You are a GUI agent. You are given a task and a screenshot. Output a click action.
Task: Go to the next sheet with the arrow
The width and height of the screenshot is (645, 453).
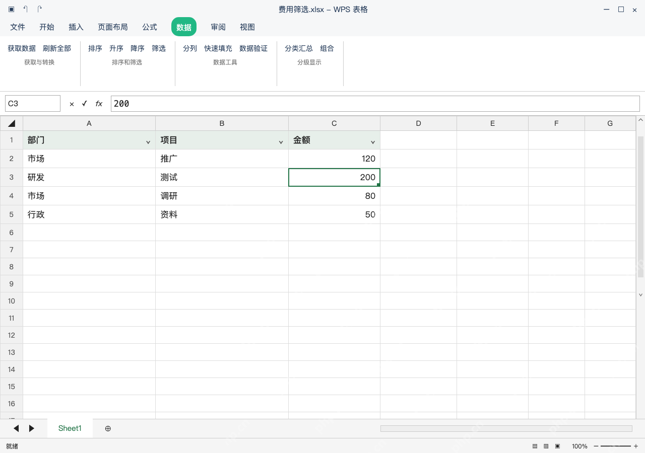point(32,428)
